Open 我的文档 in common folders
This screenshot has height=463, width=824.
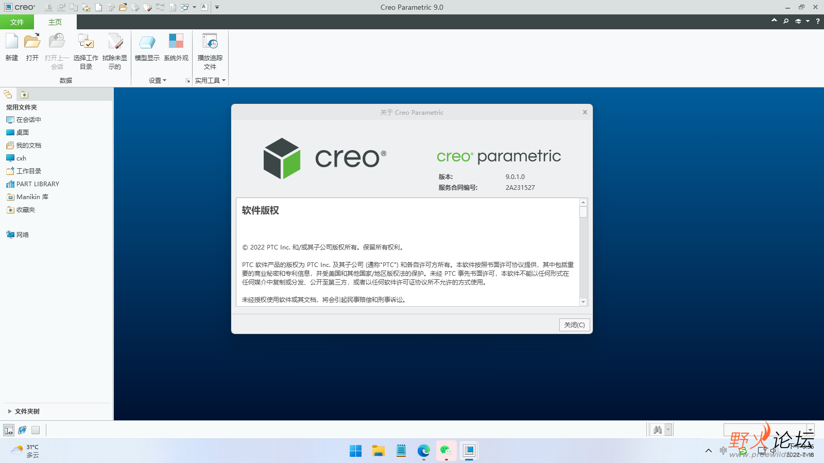pos(24,146)
